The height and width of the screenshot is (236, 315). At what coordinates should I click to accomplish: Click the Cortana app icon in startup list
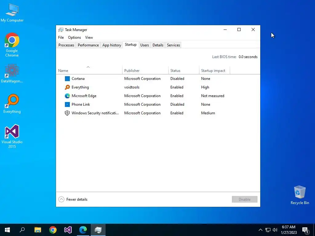click(x=67, y=79)
